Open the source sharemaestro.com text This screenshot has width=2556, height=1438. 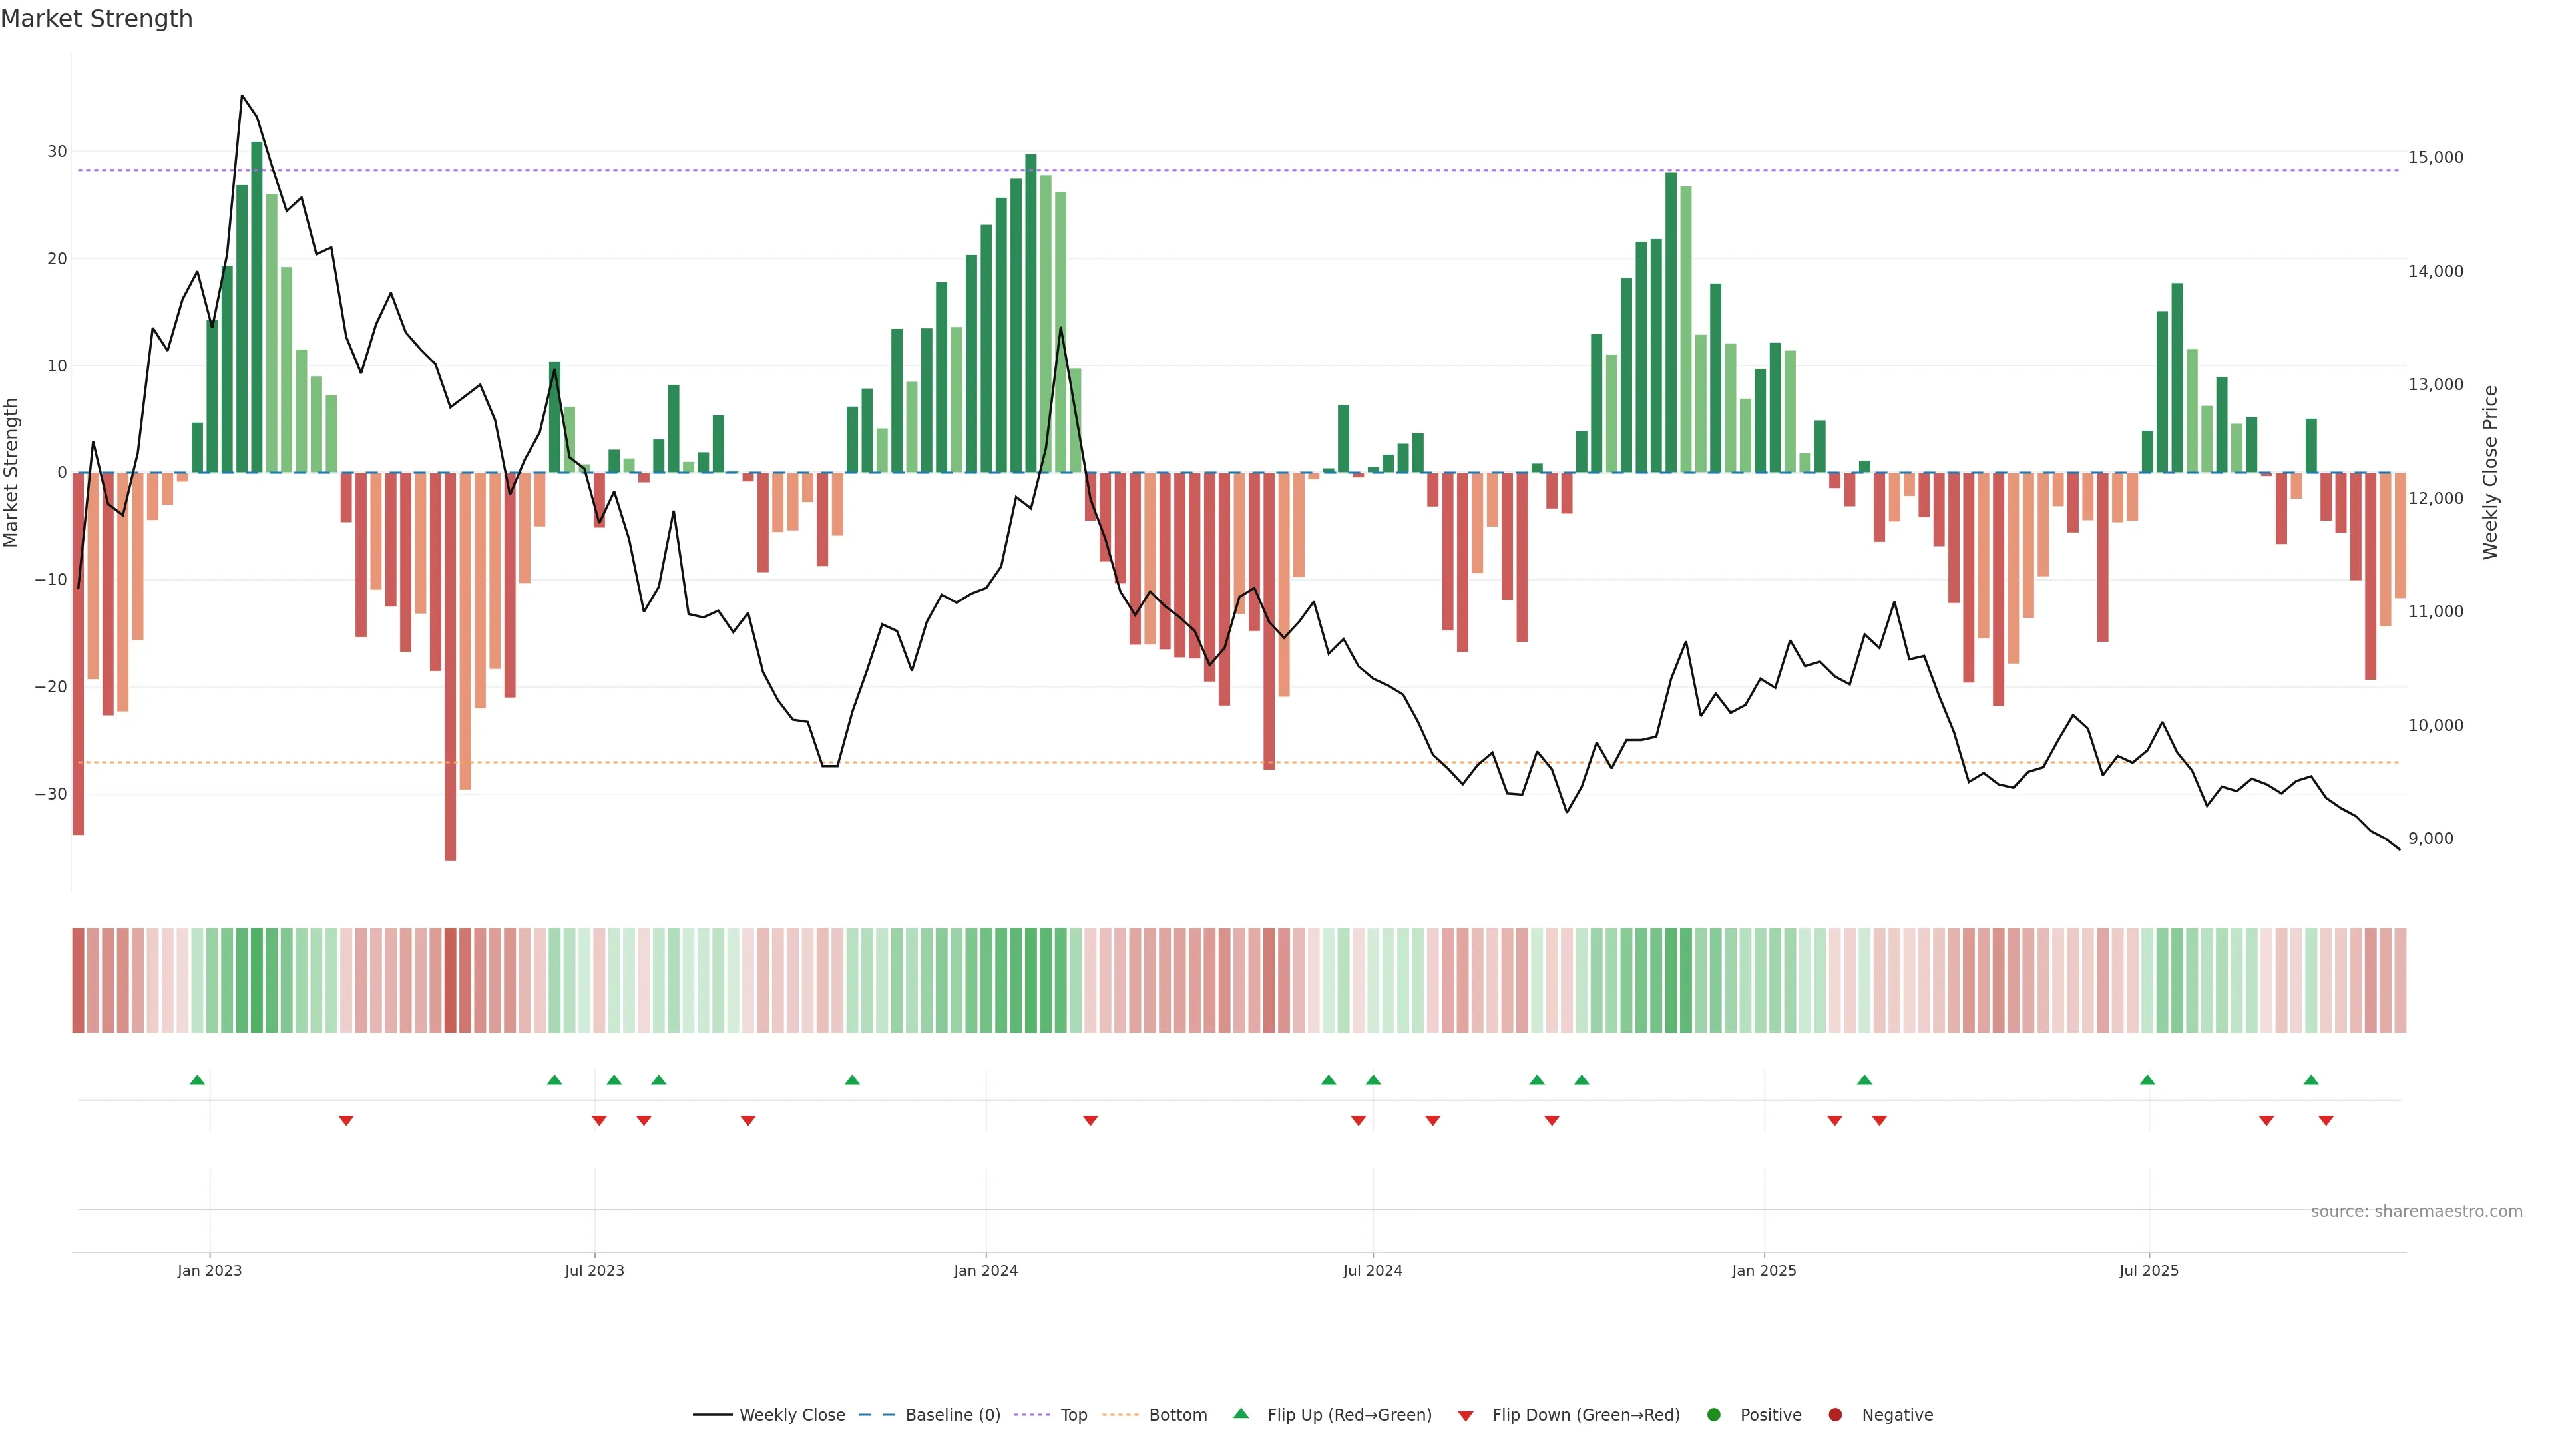[2416, 1212]
